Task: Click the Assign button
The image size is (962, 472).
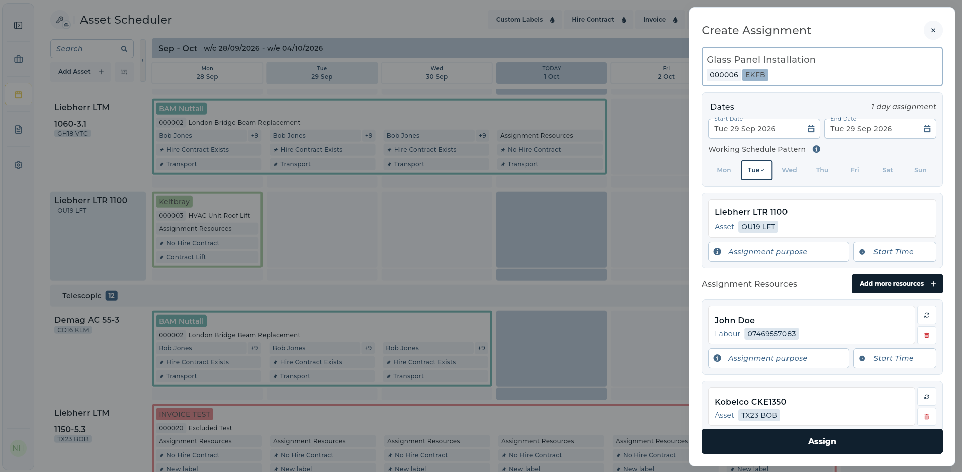Action: point(822,441)
